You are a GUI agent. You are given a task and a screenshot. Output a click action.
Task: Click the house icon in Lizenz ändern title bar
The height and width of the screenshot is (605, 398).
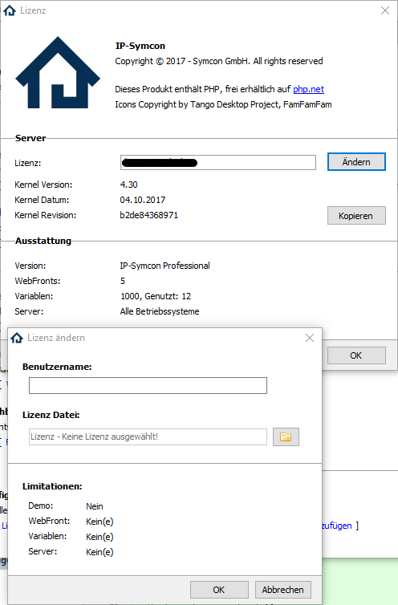[17, 338]
